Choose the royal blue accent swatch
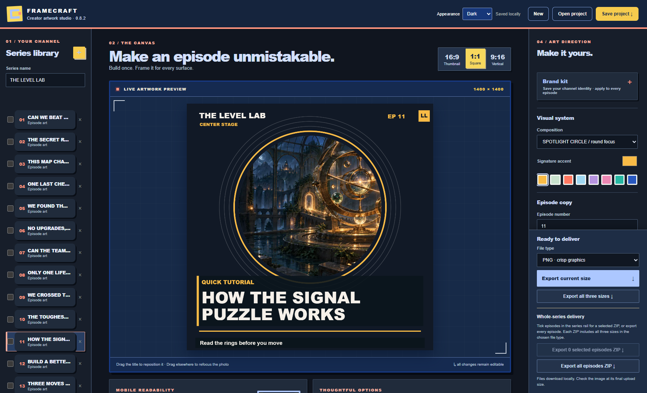This screenshot has width=647, height=393. 632,180
